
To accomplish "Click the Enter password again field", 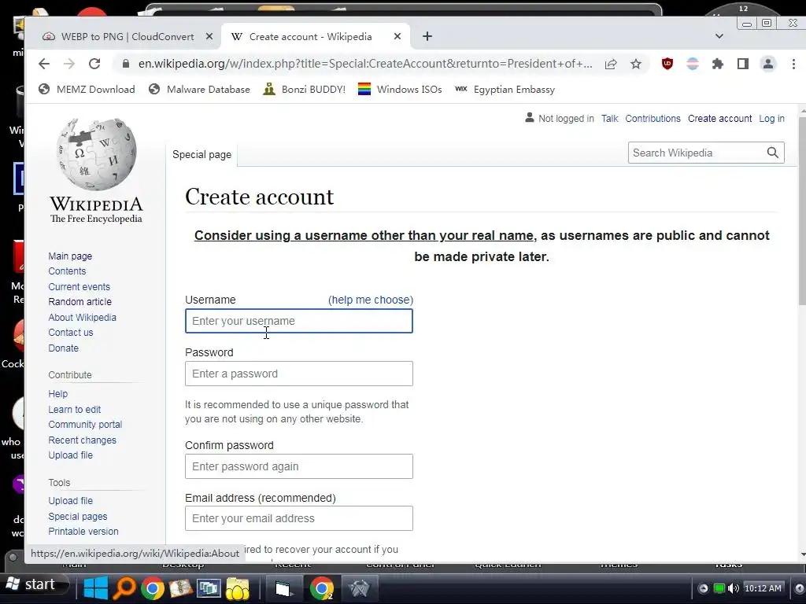I will pos(298,466).
